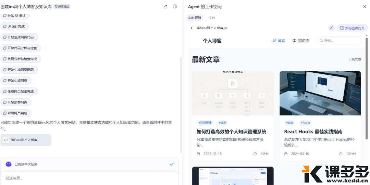Viewport: 370px width, 185px height.
Task: Open the 简约ins风个人博客 file attachment
Action: [26, 140]
